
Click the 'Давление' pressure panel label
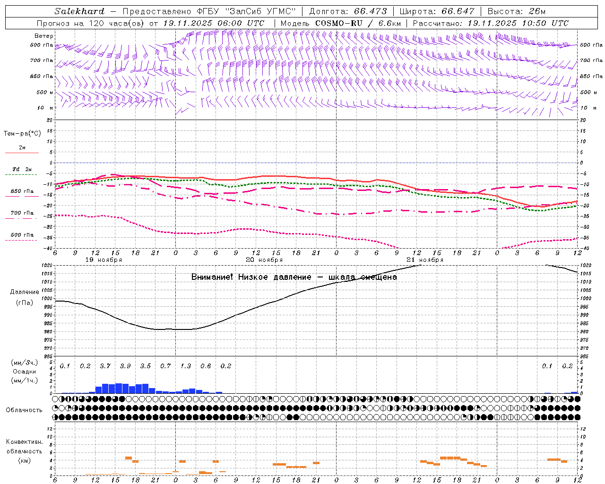pos(25,292)
